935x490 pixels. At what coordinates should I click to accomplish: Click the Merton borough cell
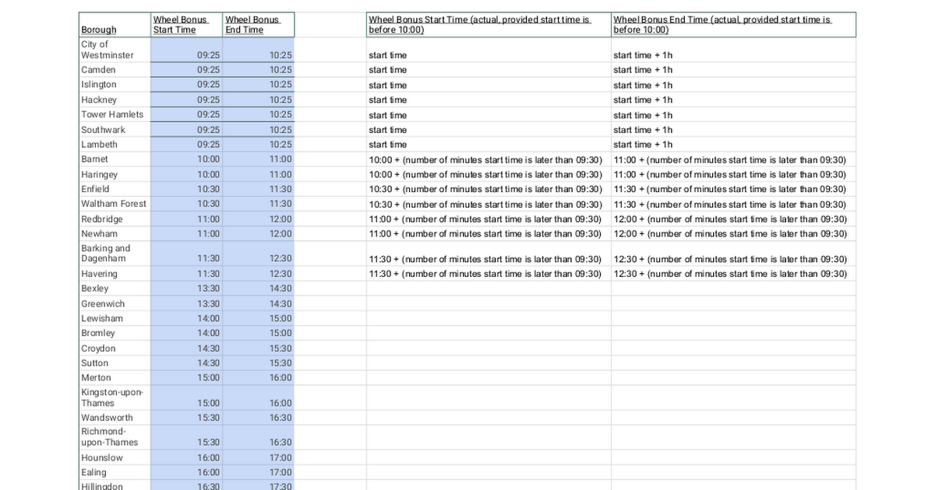114,378
